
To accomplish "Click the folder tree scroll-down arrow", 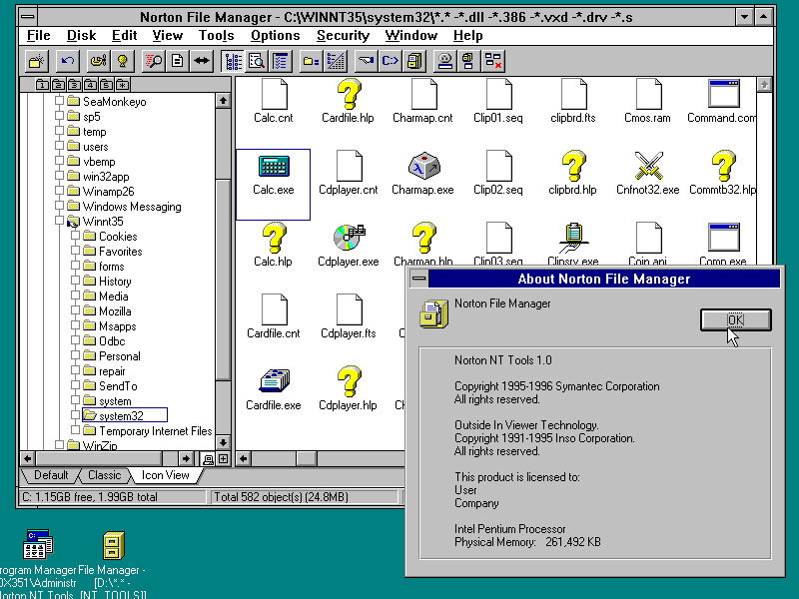I will [223, 442].
